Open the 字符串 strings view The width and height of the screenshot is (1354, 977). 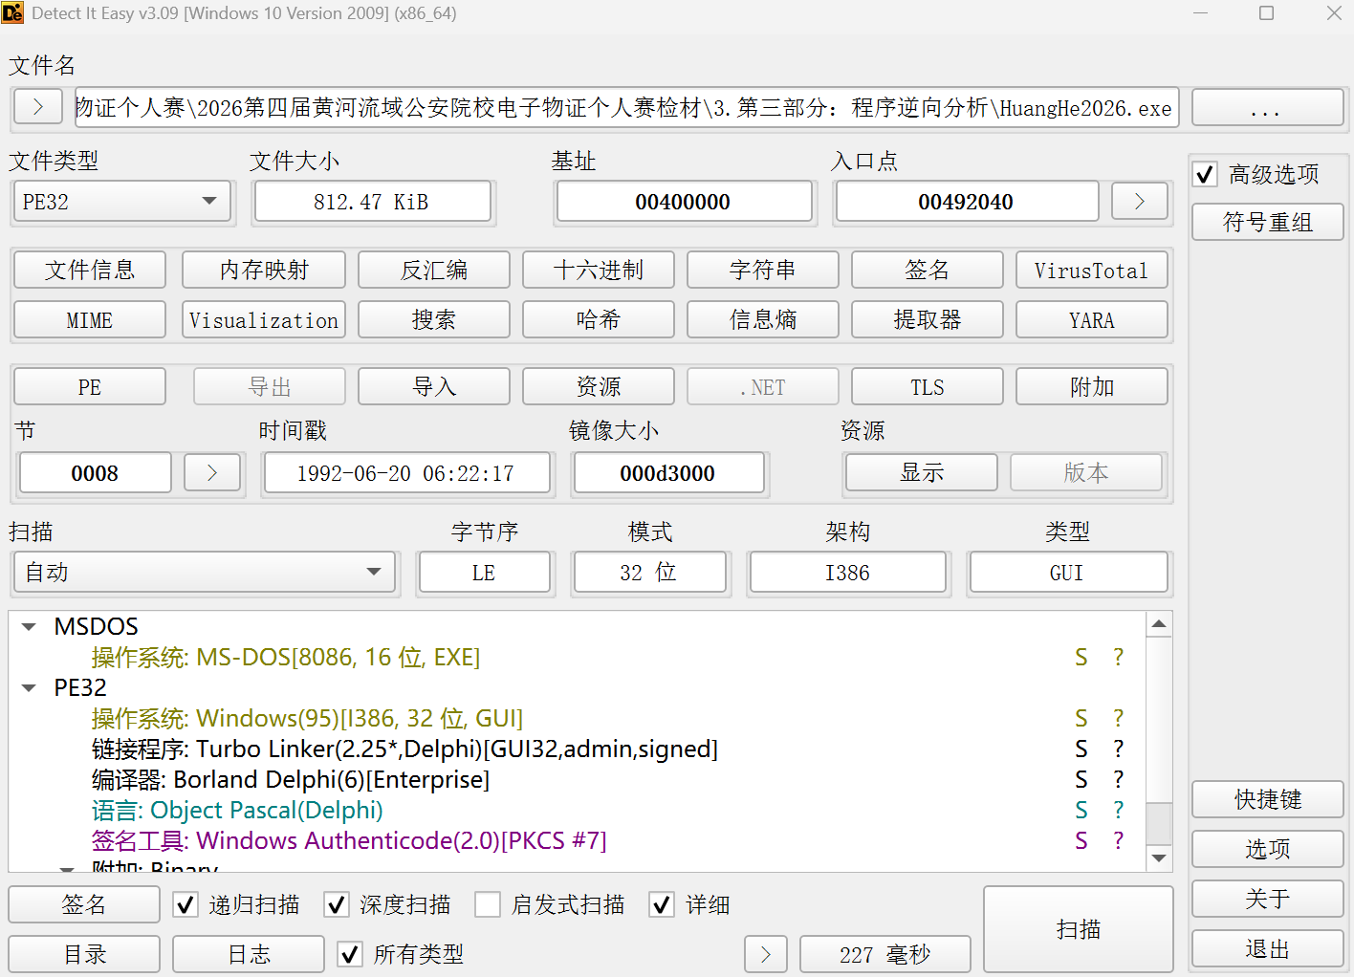point(763,270)
